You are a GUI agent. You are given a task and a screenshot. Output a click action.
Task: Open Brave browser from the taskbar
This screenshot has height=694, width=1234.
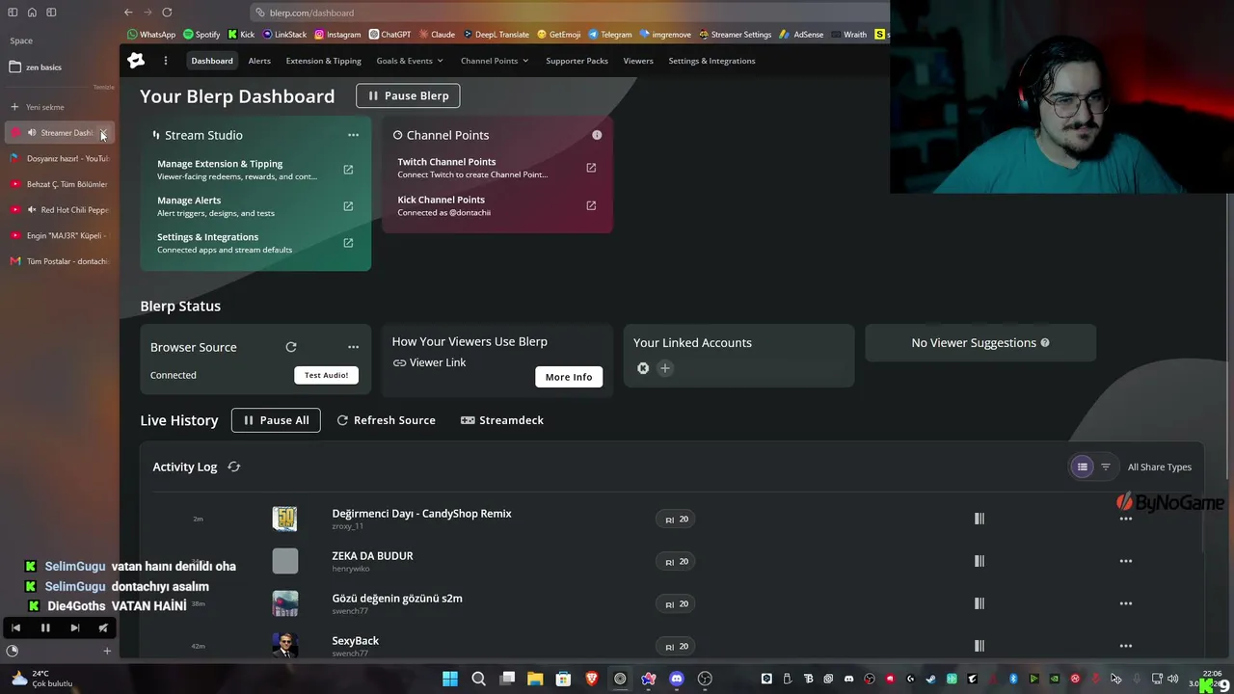pos(592,679)
